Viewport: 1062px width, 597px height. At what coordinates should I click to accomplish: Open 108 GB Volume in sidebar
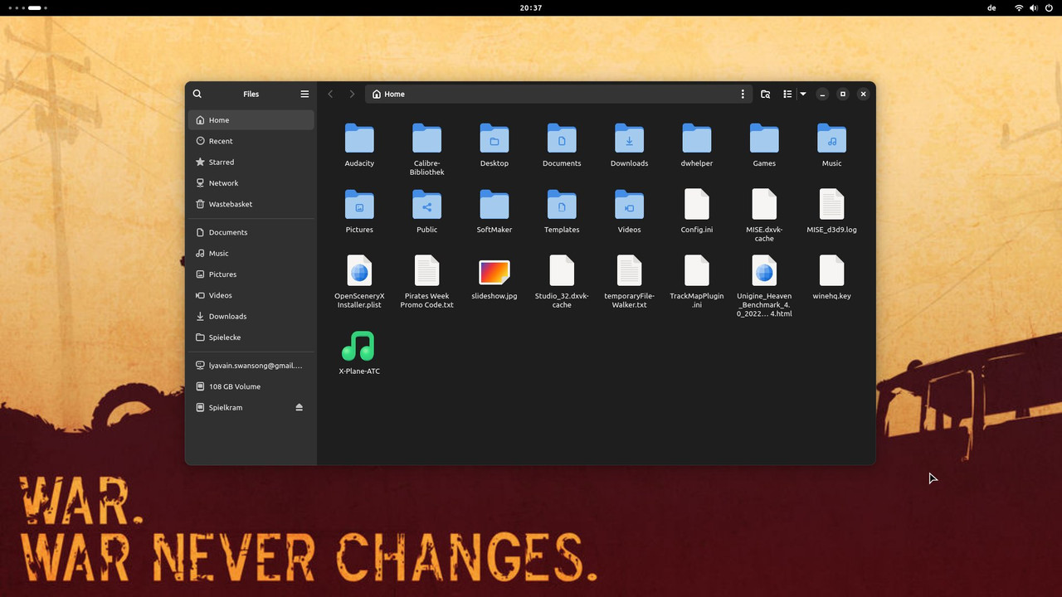(x=251, y=386)
